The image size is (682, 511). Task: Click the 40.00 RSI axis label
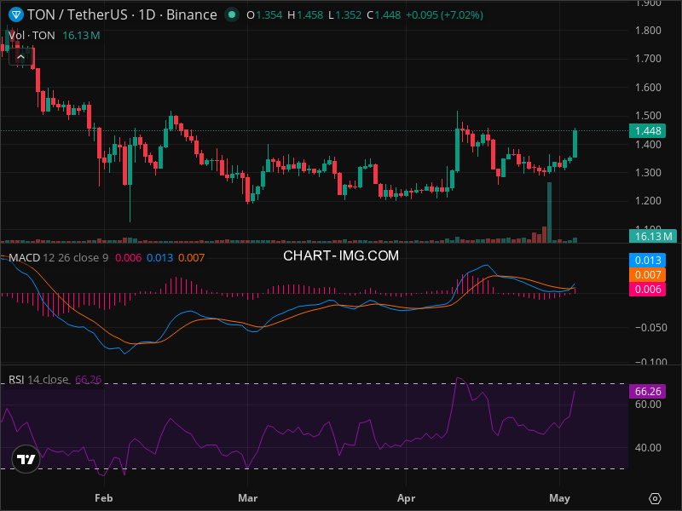coord(648,448)
